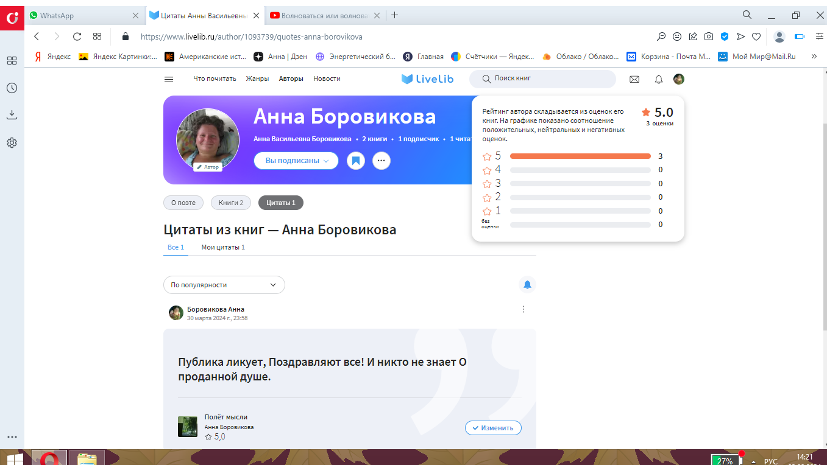Close the WhatsApp tab
827x465 pixels.
tap(135, 15)
